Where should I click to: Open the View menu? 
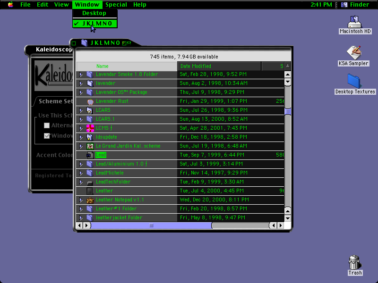61,5
